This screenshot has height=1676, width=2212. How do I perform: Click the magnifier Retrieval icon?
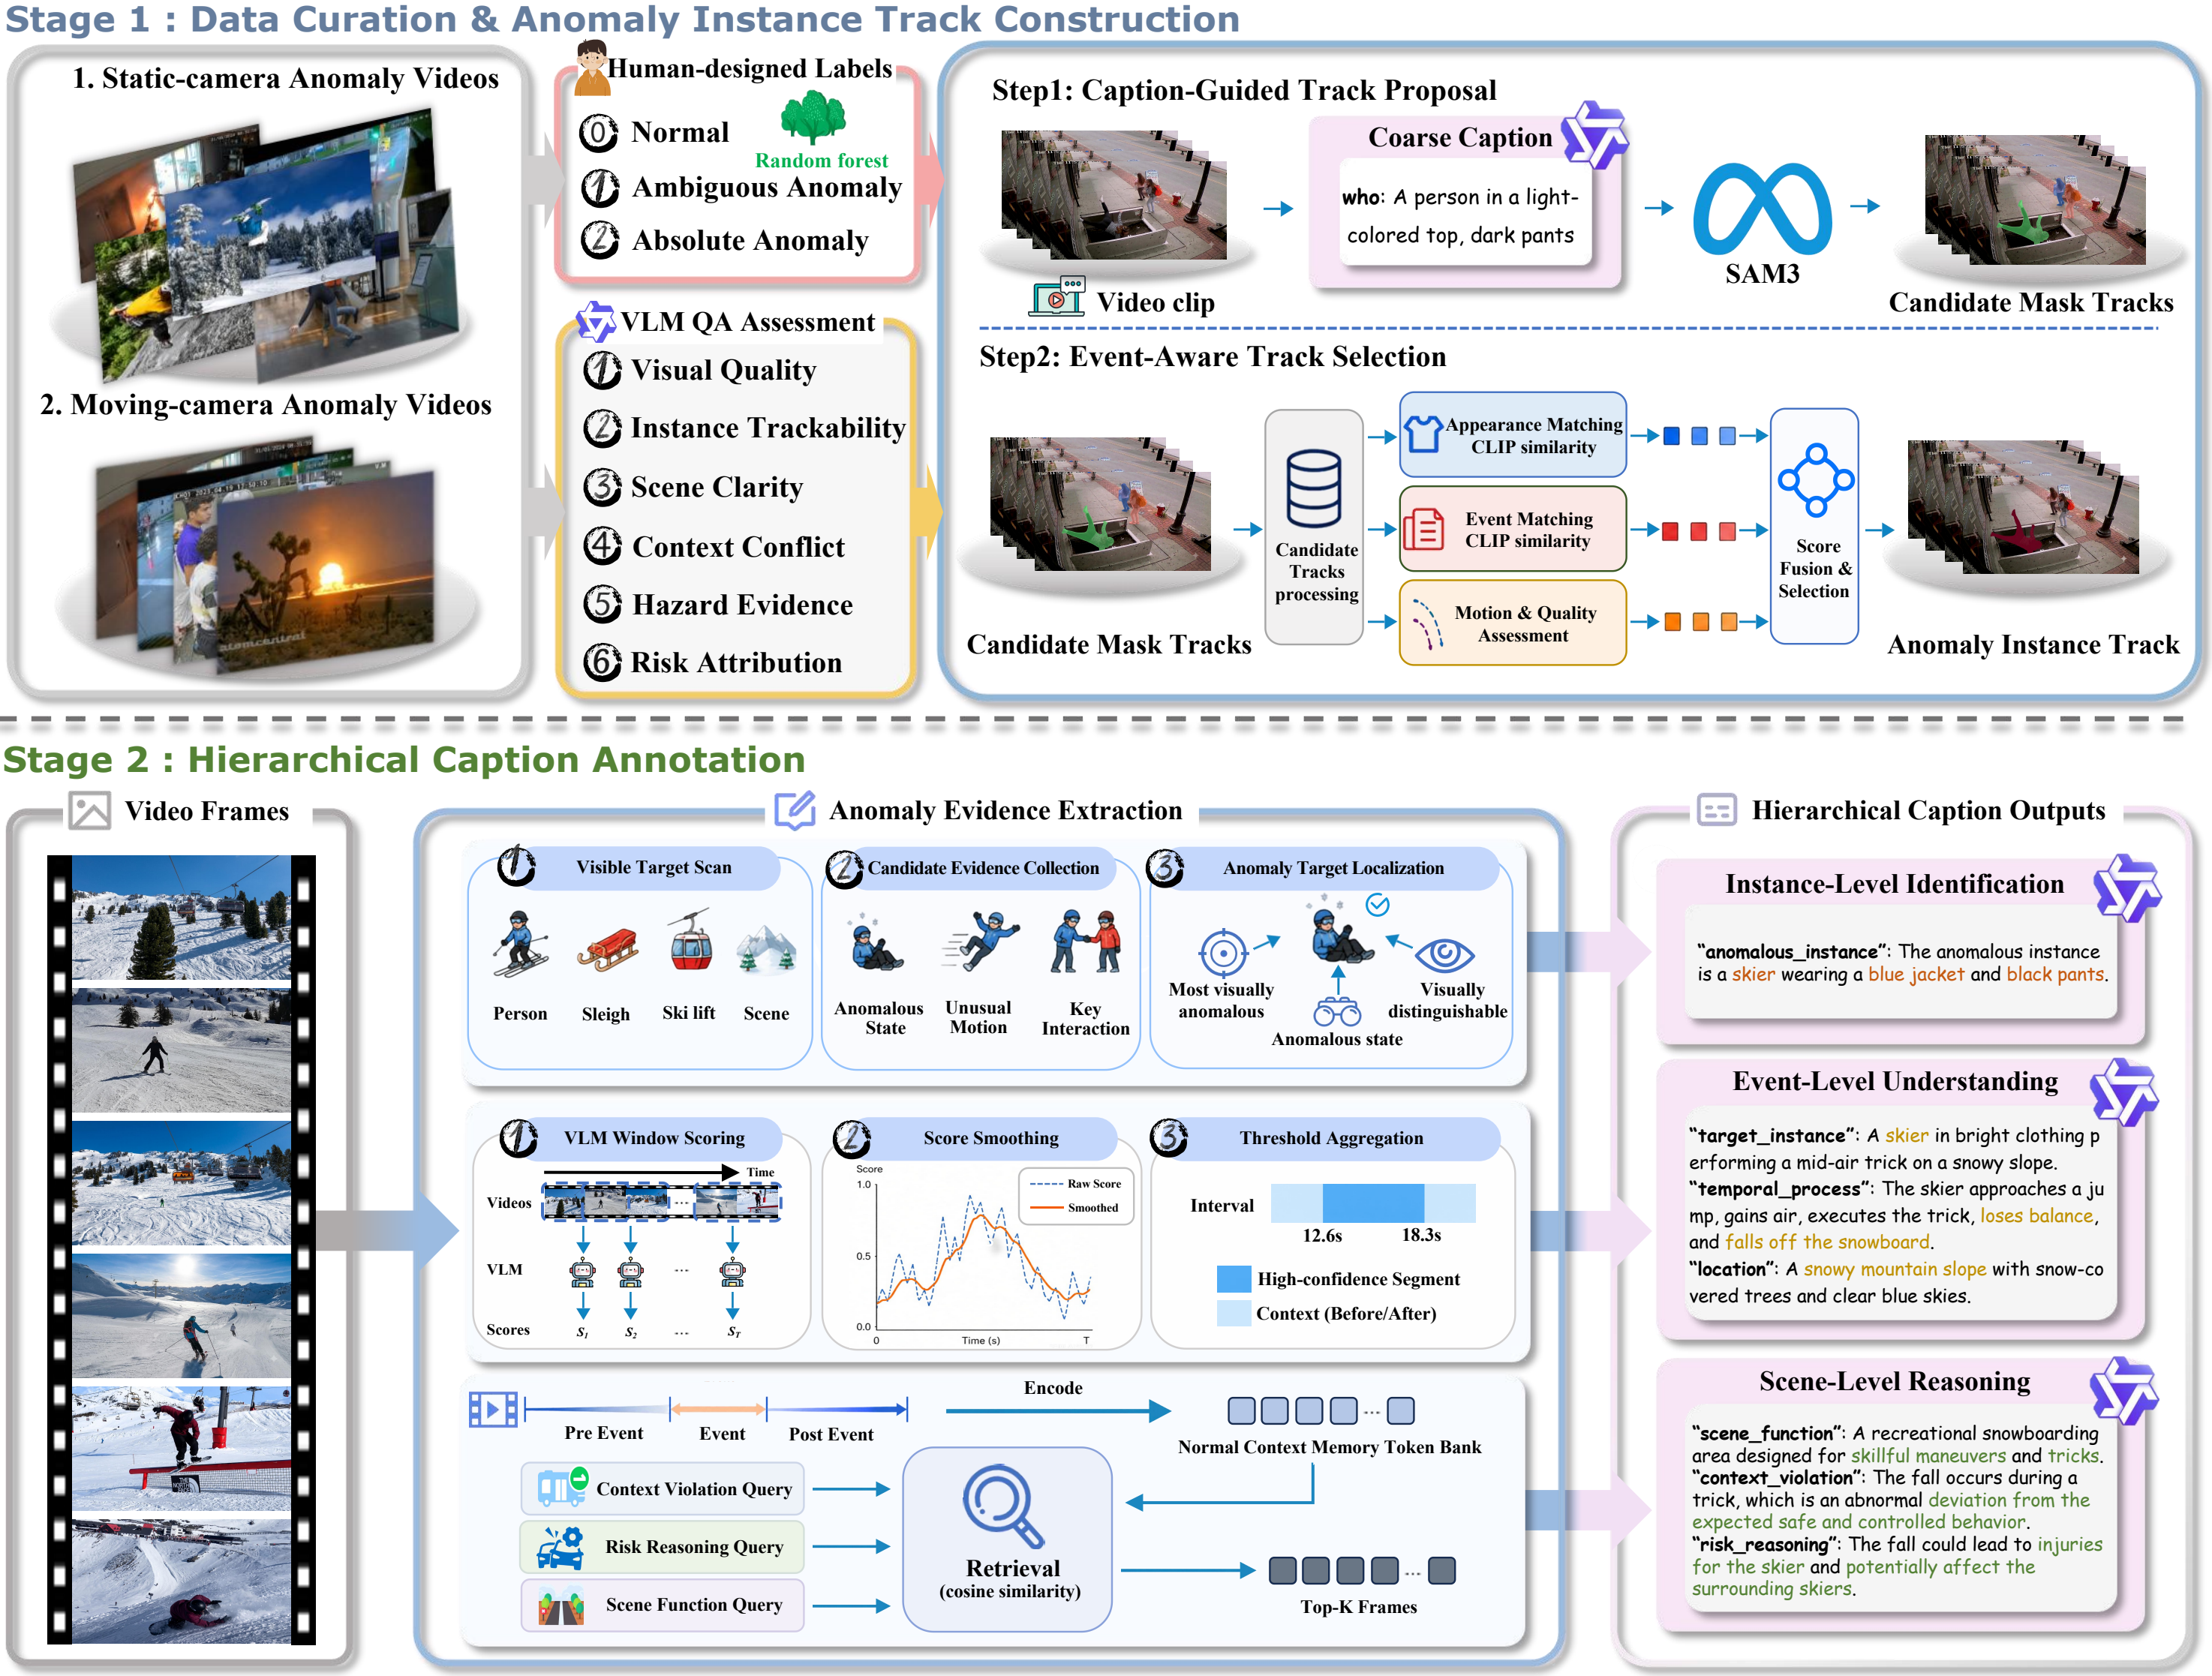(x=1003, y=1506)
